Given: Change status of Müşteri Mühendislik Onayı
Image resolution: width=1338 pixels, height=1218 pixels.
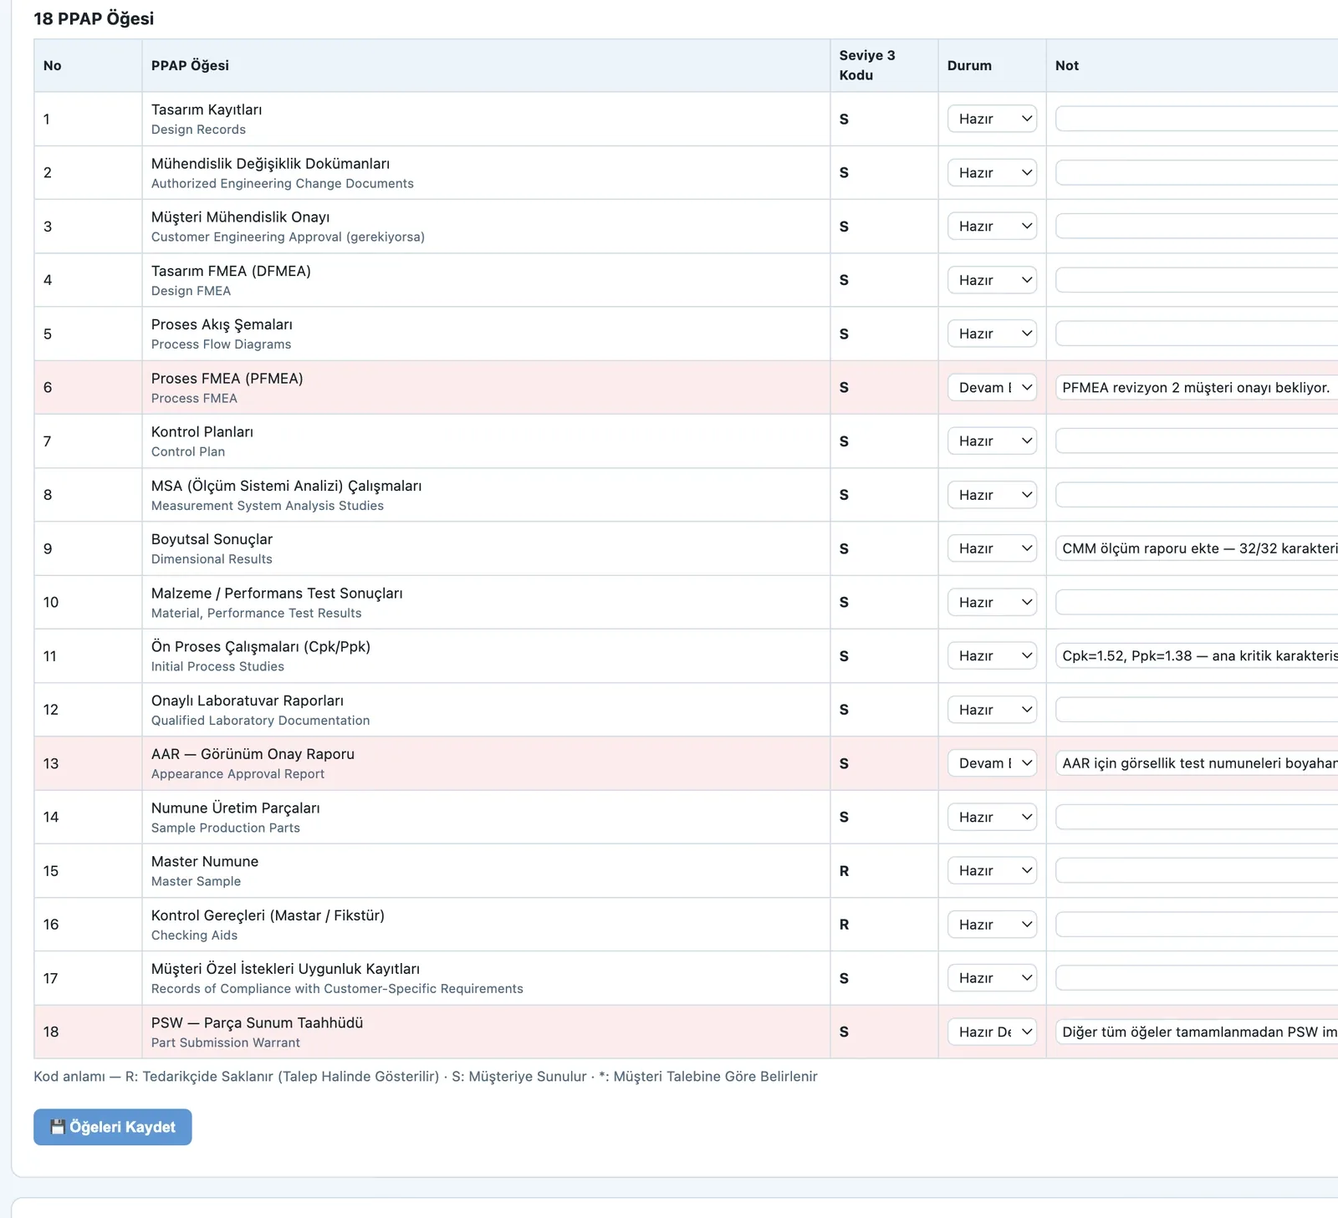Looking at the screenshot, I should [x=992, y=226].
